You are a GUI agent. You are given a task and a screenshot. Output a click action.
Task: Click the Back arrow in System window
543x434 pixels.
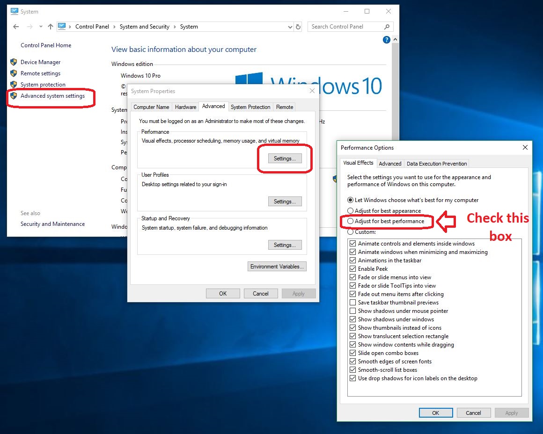coord(16,27)
